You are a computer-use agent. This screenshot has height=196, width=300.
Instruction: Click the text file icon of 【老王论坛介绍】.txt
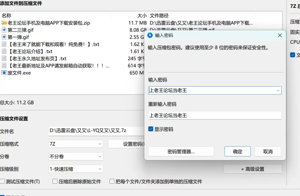[x=4, y=51]
